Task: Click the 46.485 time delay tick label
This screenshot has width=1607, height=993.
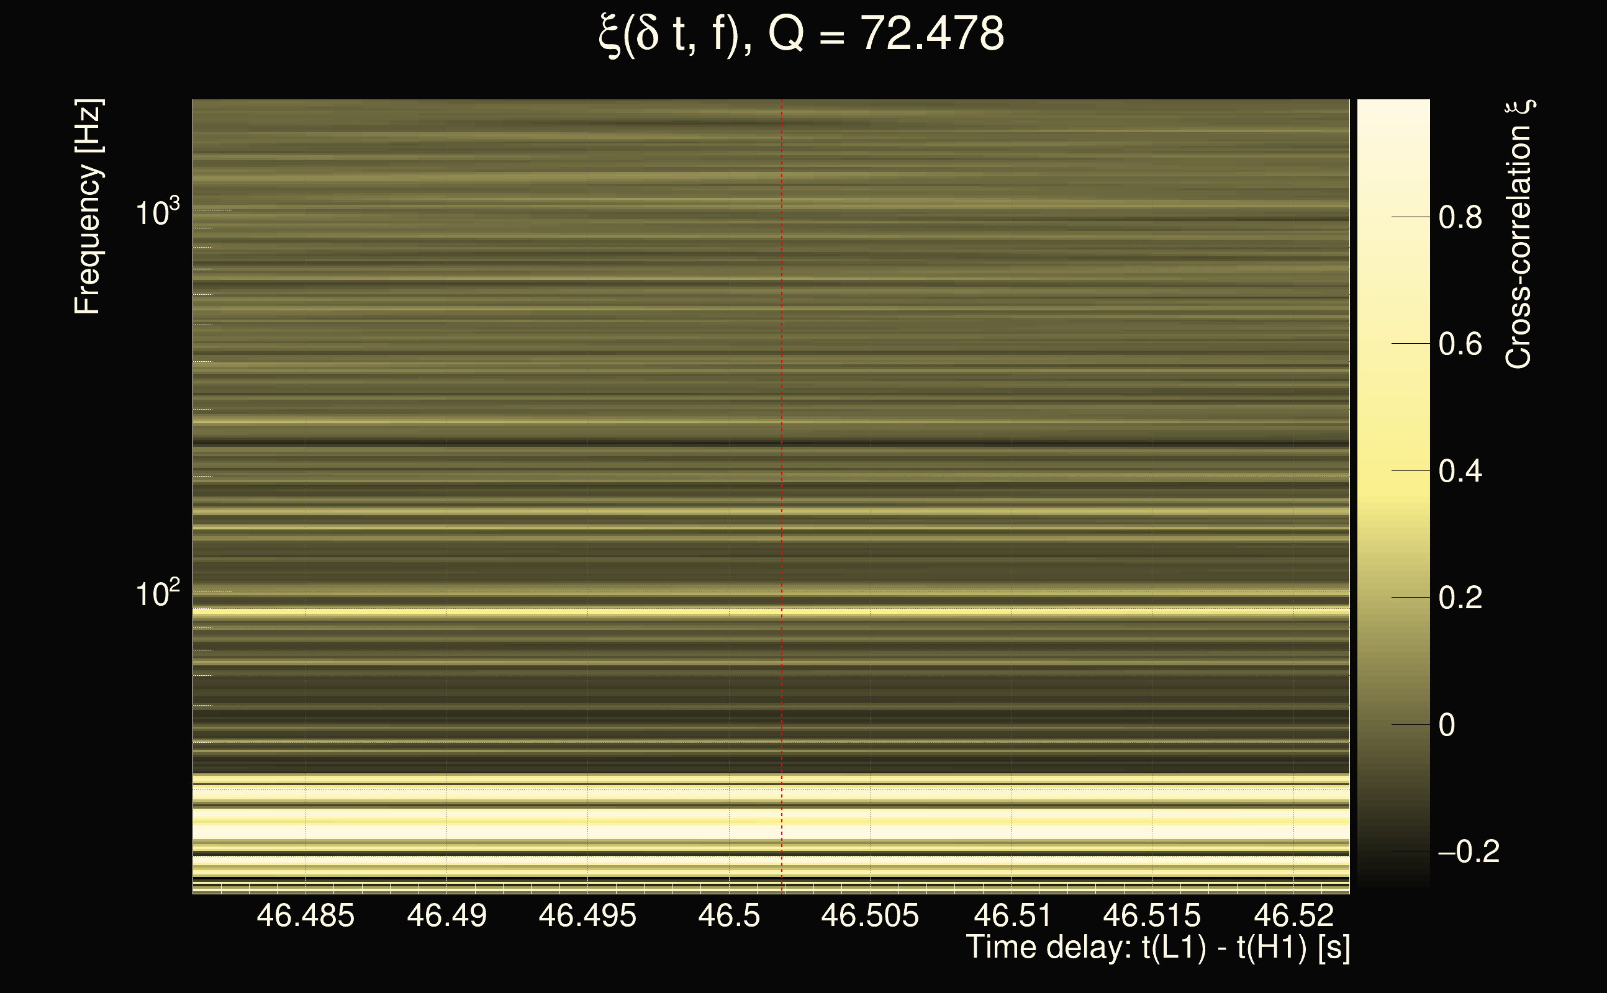Action: tap(306, 915)
